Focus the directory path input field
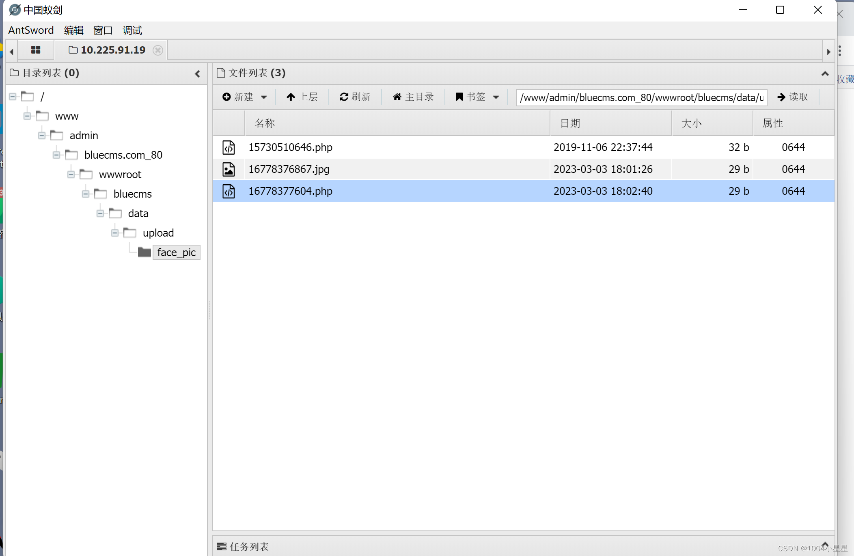Image resolution: width=854 pixels, height=556 pixels. pos(641,97)
